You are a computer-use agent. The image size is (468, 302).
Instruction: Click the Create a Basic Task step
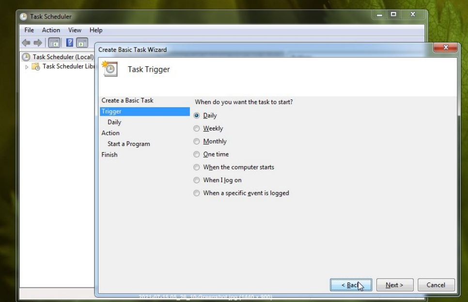[127, 100]
